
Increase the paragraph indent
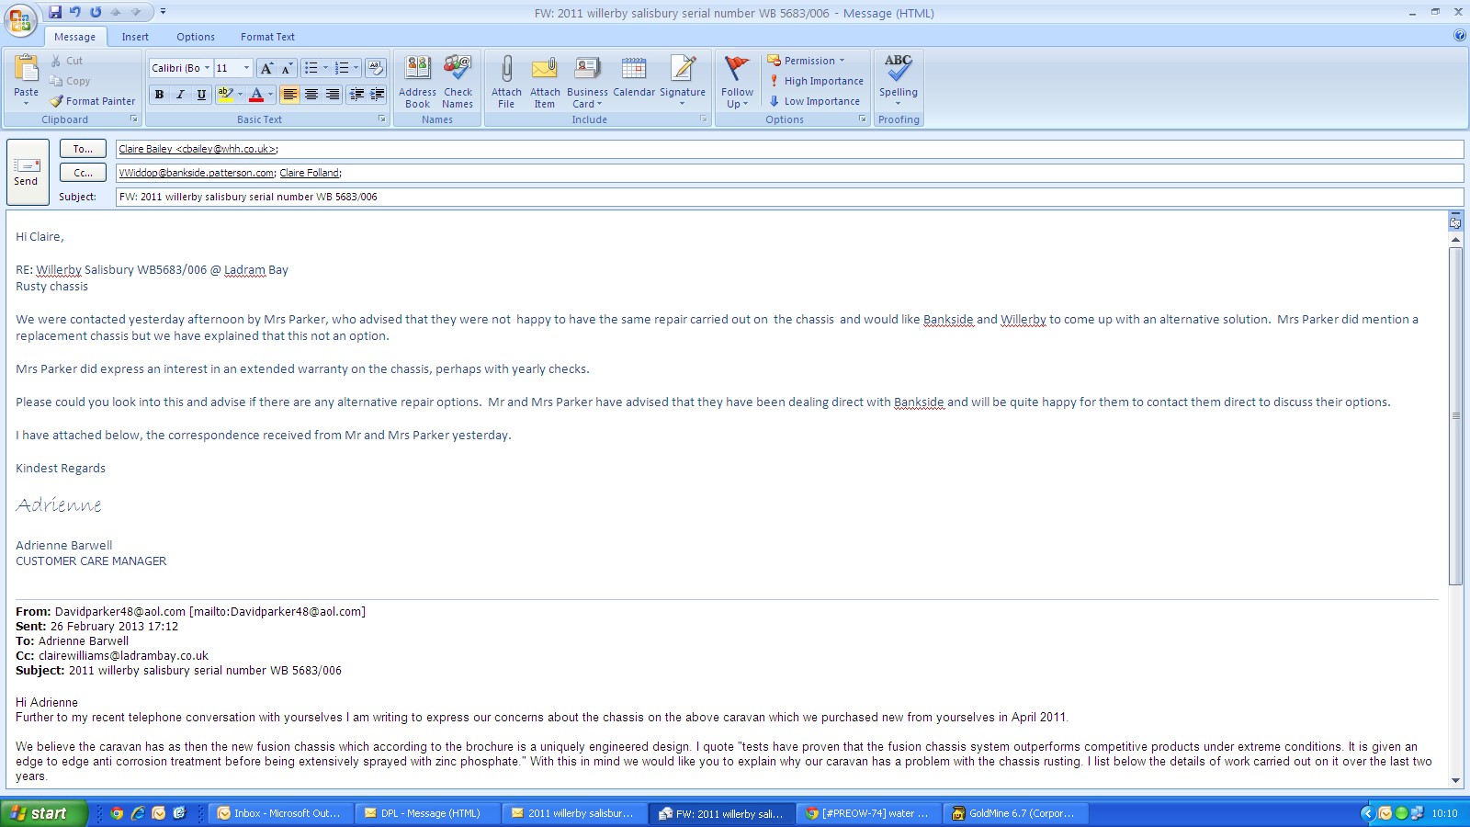377,95
